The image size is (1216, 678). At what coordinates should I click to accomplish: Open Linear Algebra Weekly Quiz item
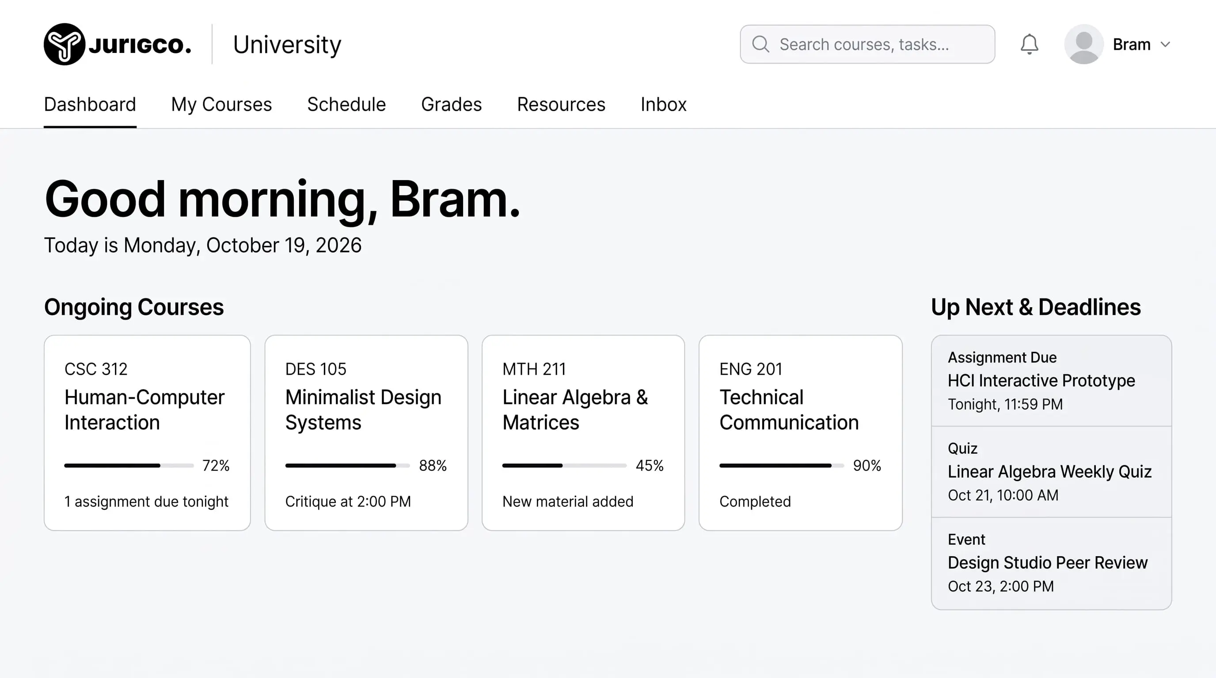click(x=1051, y=472)
